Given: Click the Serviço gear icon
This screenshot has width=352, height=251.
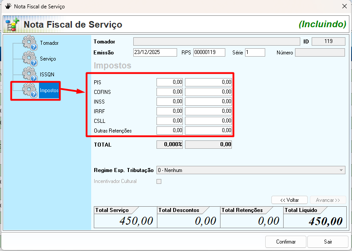Looking at the screenshot, I should [30, 58].
